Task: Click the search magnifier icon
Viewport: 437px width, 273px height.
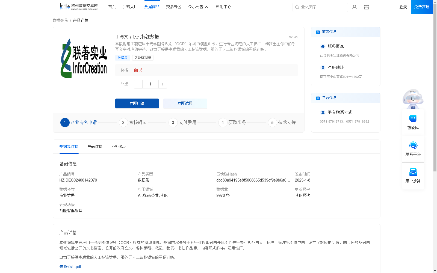Action: tap(297, 7)
